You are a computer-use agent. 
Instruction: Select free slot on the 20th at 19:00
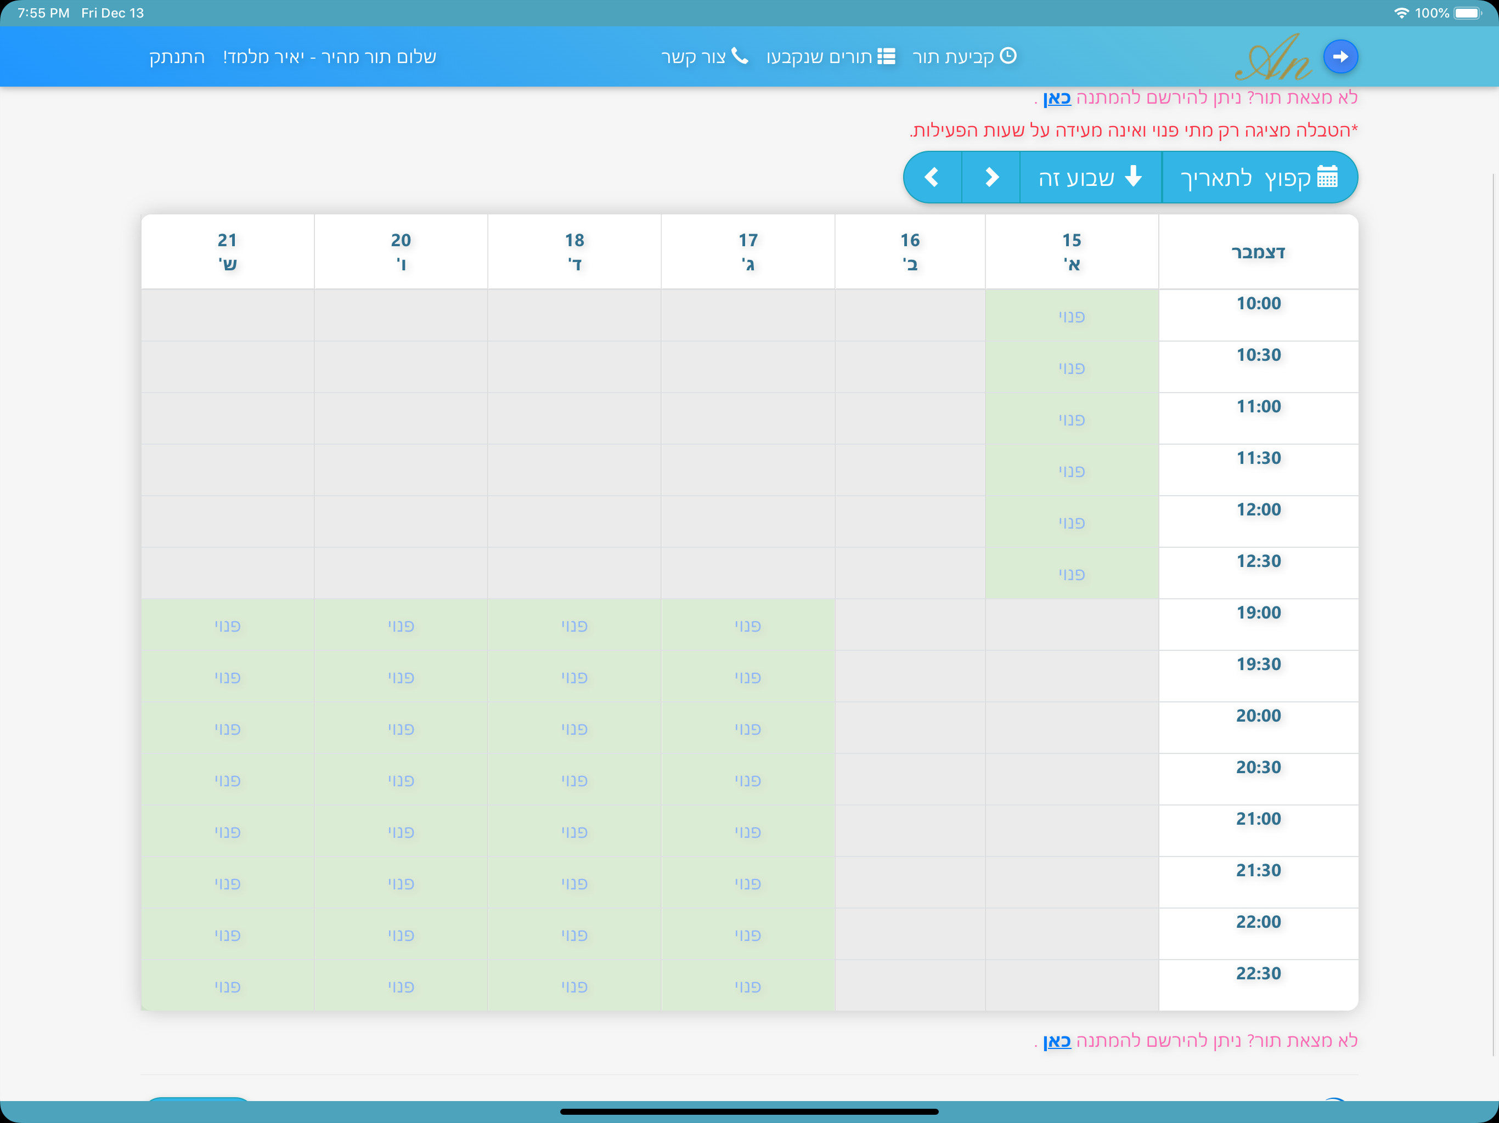point(401,625)
